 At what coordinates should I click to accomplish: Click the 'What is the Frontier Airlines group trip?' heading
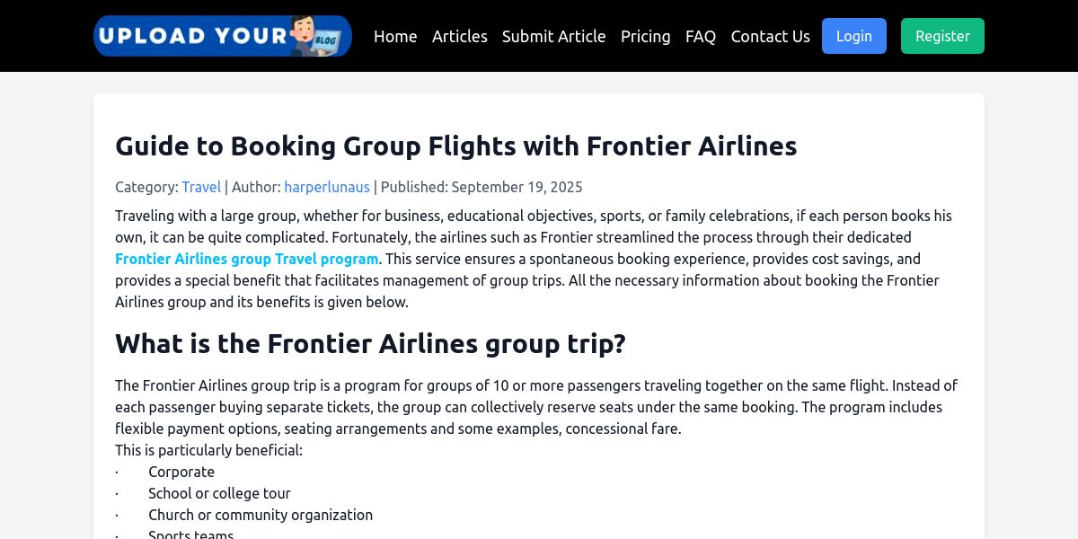point(370,343)
